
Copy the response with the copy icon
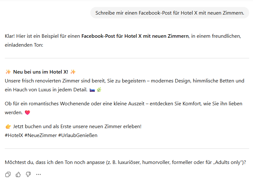(8, 174)
